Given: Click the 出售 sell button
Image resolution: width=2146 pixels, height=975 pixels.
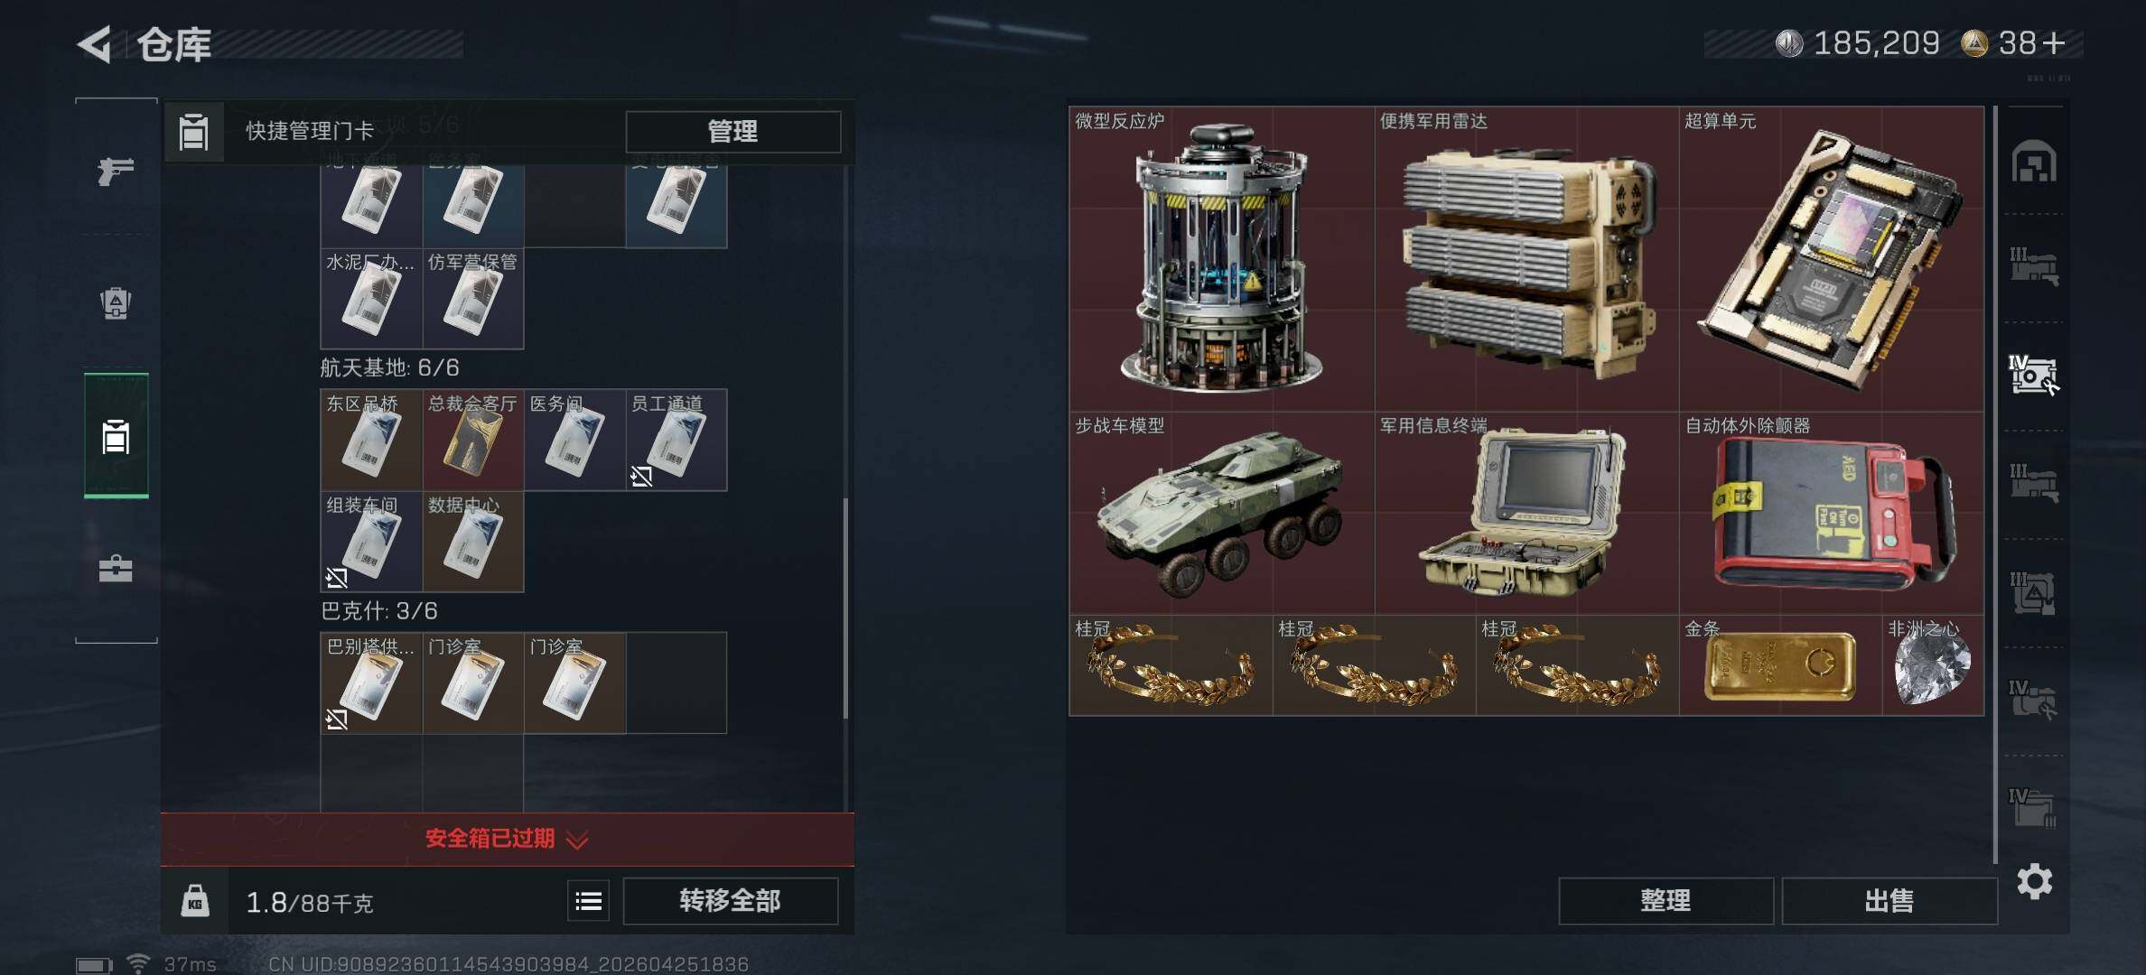Looking at the screenshot, I should (x=1889, y=901).
